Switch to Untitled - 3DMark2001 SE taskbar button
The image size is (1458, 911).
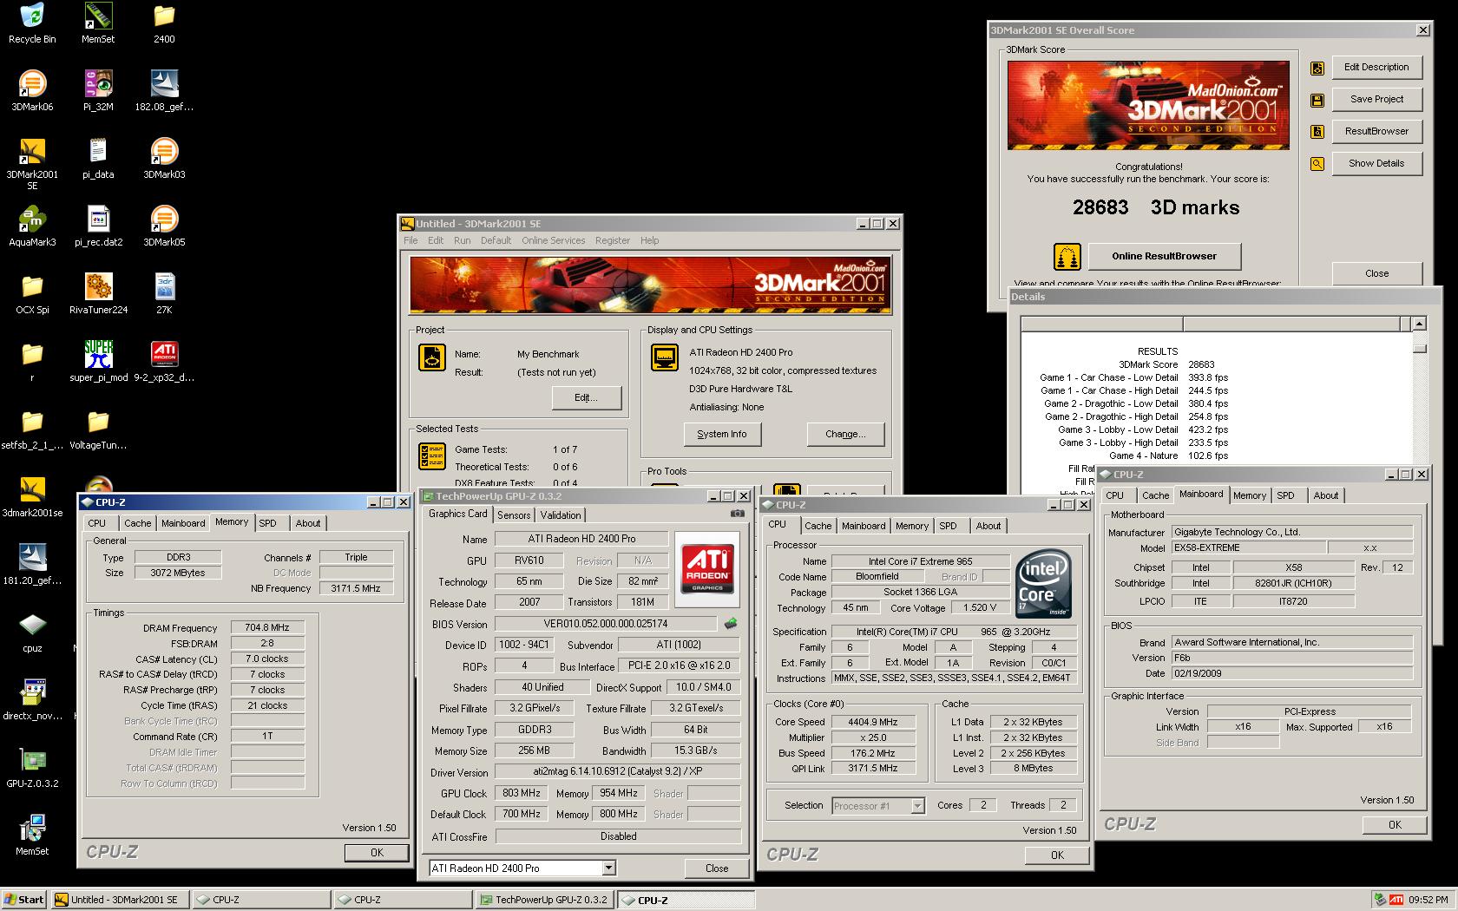(x=120, y=900)
